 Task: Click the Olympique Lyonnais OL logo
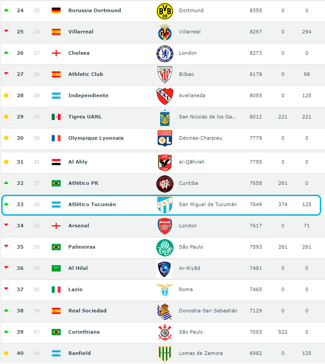(165, 138)
